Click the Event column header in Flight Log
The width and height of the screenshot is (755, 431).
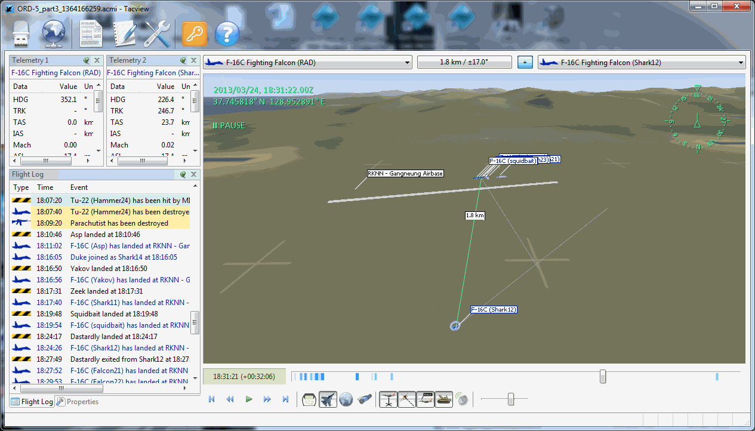tap(79, 187)
